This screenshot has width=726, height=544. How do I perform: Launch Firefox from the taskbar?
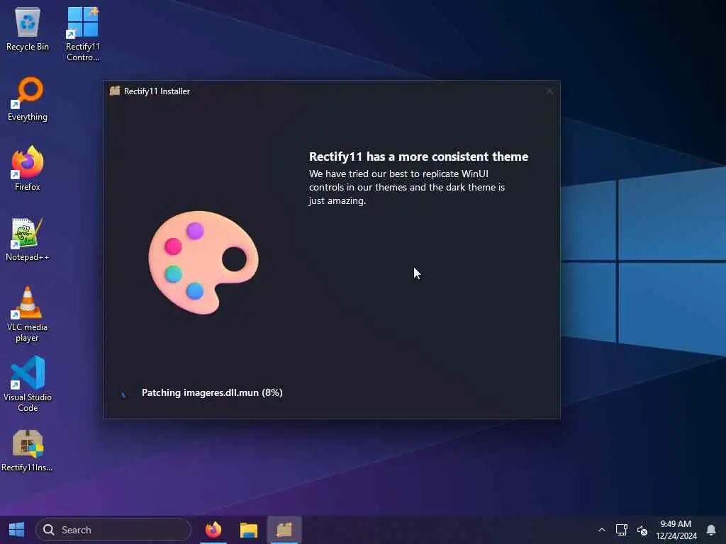coord(213,530)
